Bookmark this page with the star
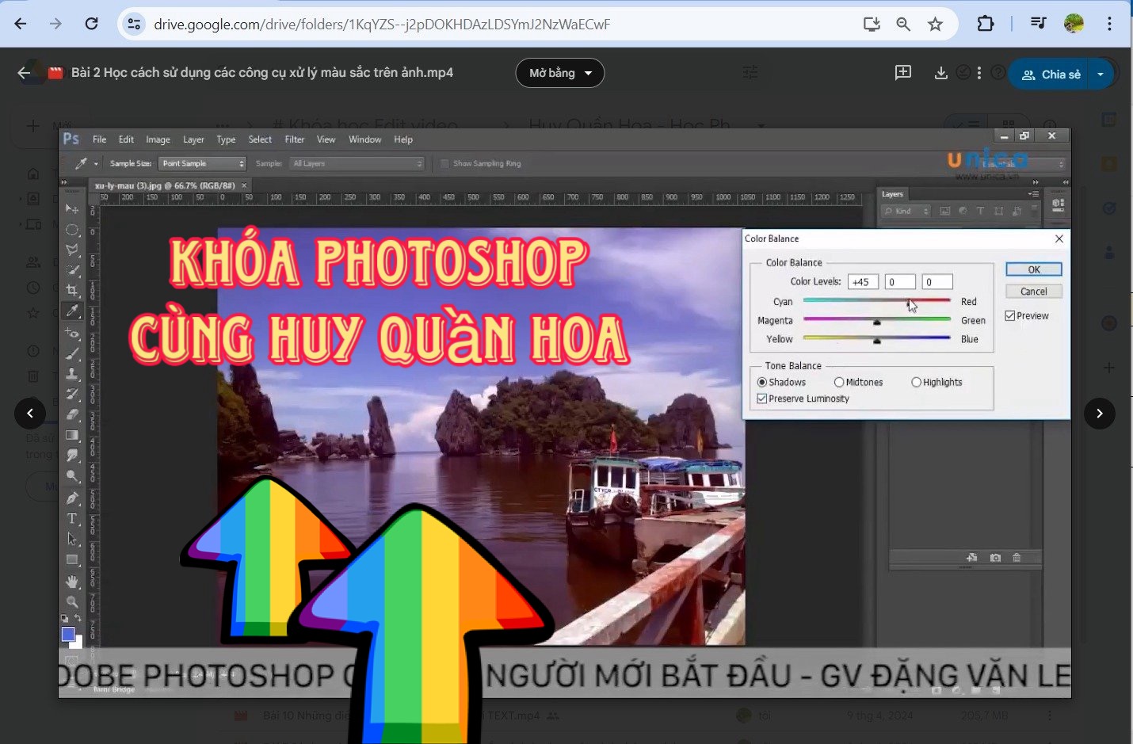This screenshot has width=1133, height=744. [x=936, y=24]
